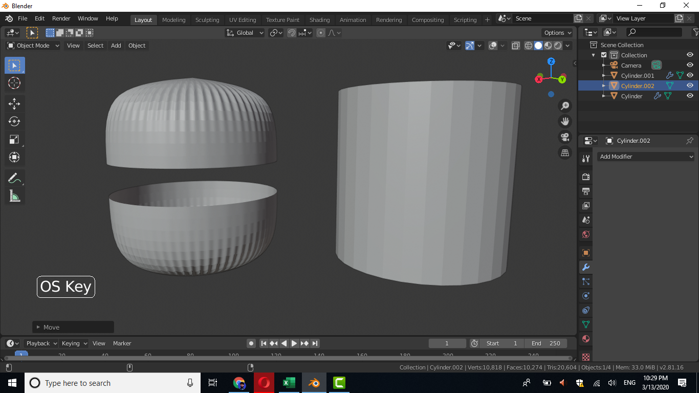
Task: Open the Render menu
Action: tap(61, 18)
